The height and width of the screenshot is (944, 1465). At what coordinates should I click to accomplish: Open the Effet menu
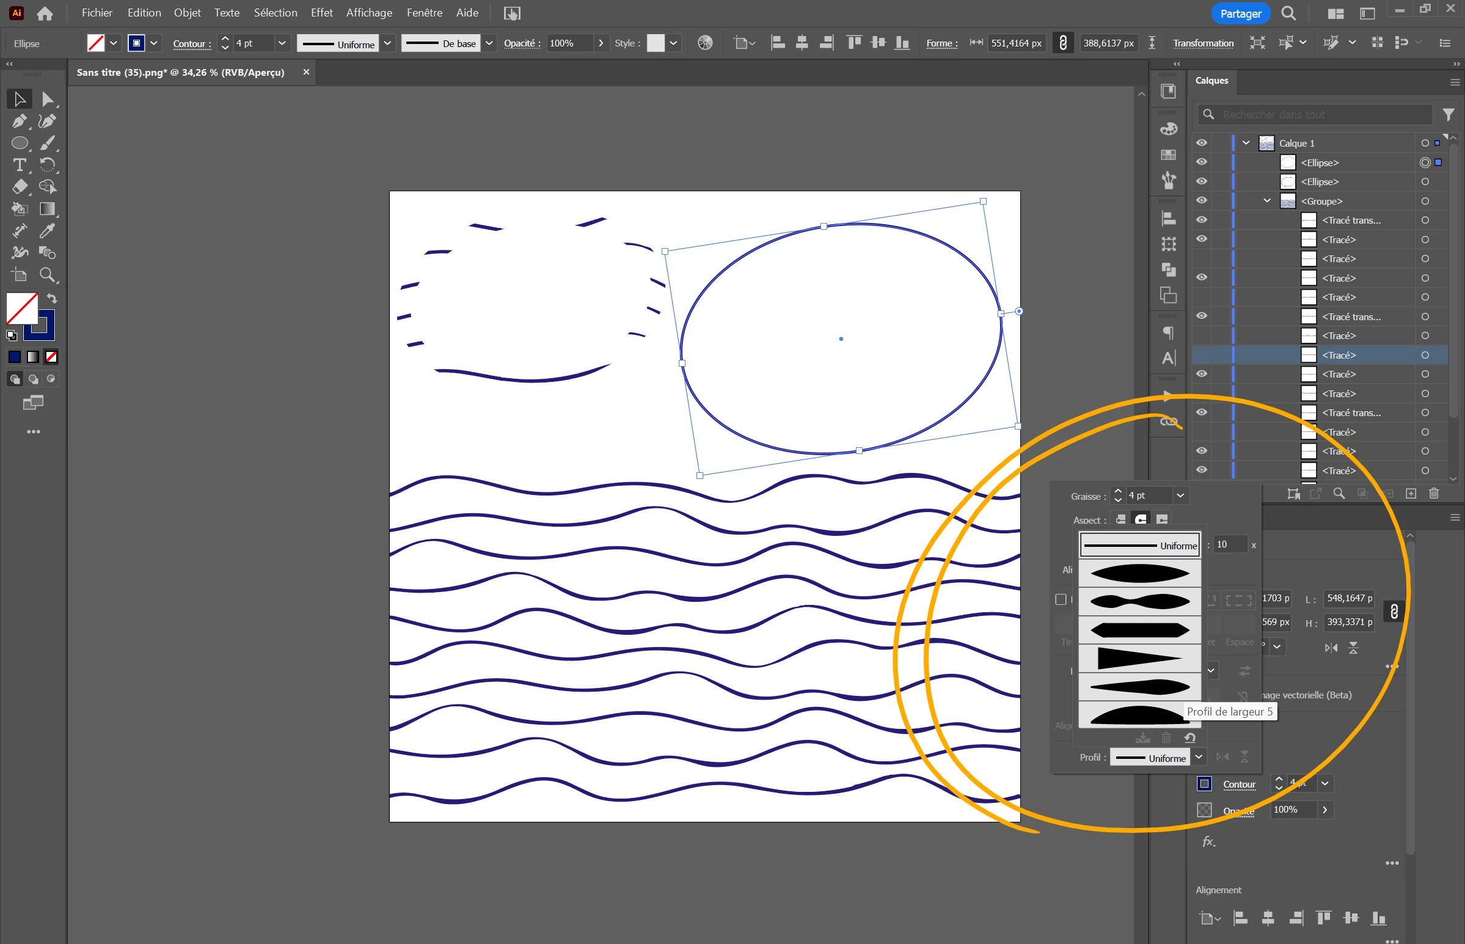pyautogui.click(x=321, y=13)
